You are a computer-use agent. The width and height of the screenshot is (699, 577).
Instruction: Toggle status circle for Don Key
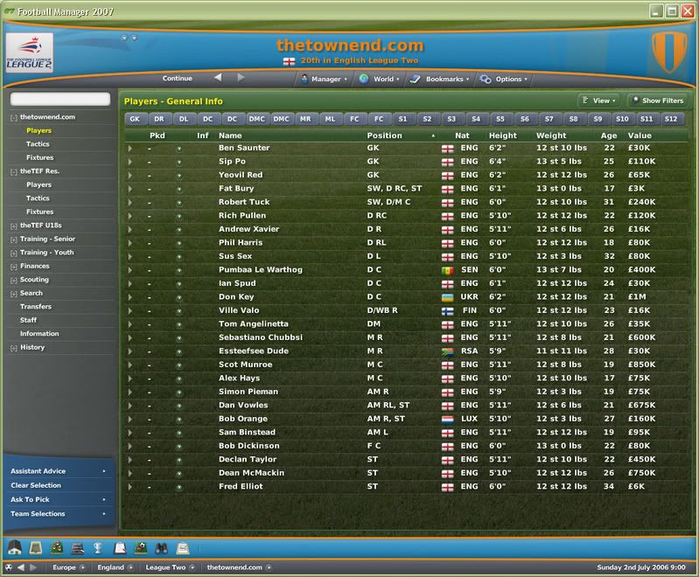(x=178, y=297)
